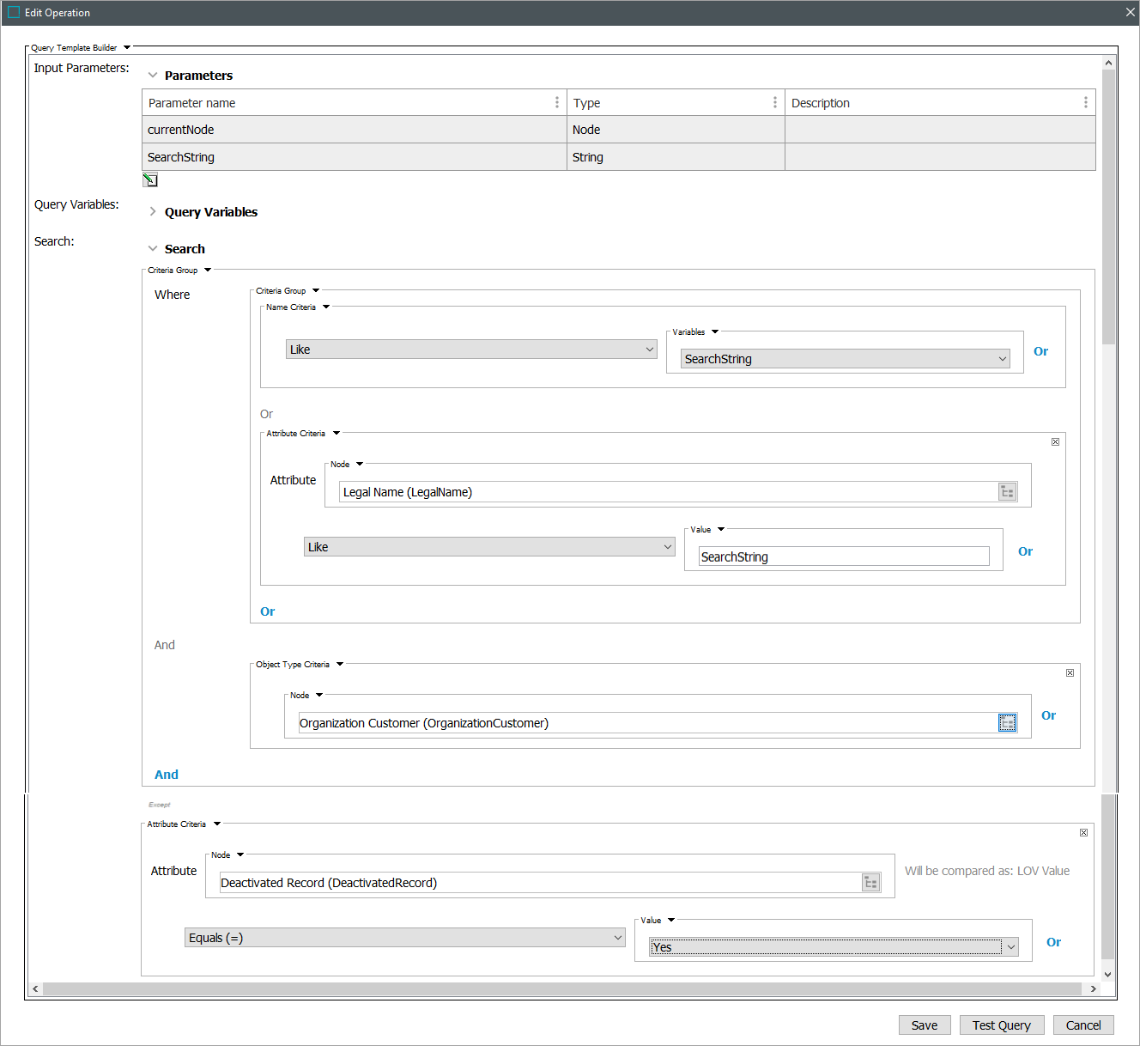Screen dimensions: 1140x1046
Task: Remove the Legal Name attribute criteria
Action: (1055, 442)
